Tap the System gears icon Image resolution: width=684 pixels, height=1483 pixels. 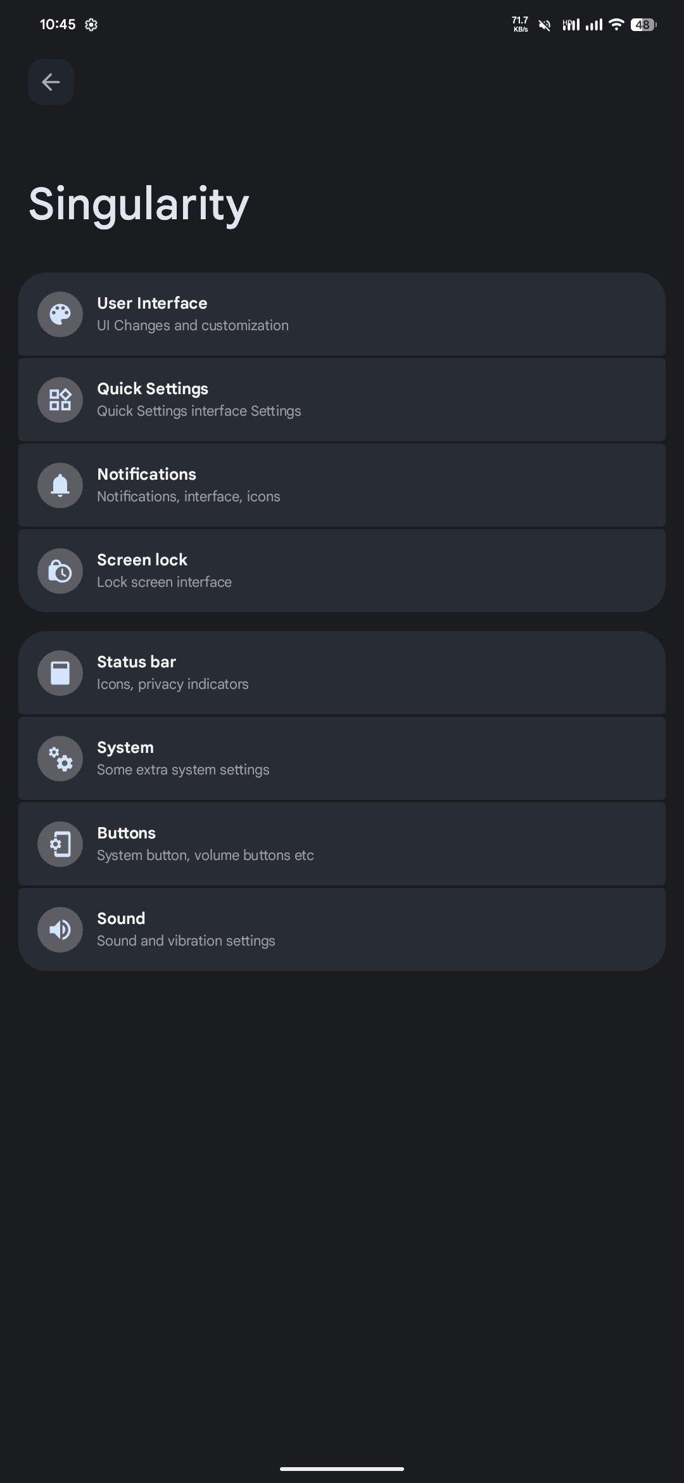[60, 759]
